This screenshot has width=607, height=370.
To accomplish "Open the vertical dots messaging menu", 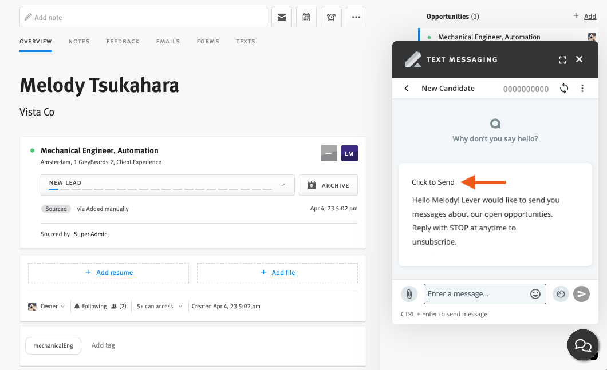I will pyautogui.click(x=582, y=89).
